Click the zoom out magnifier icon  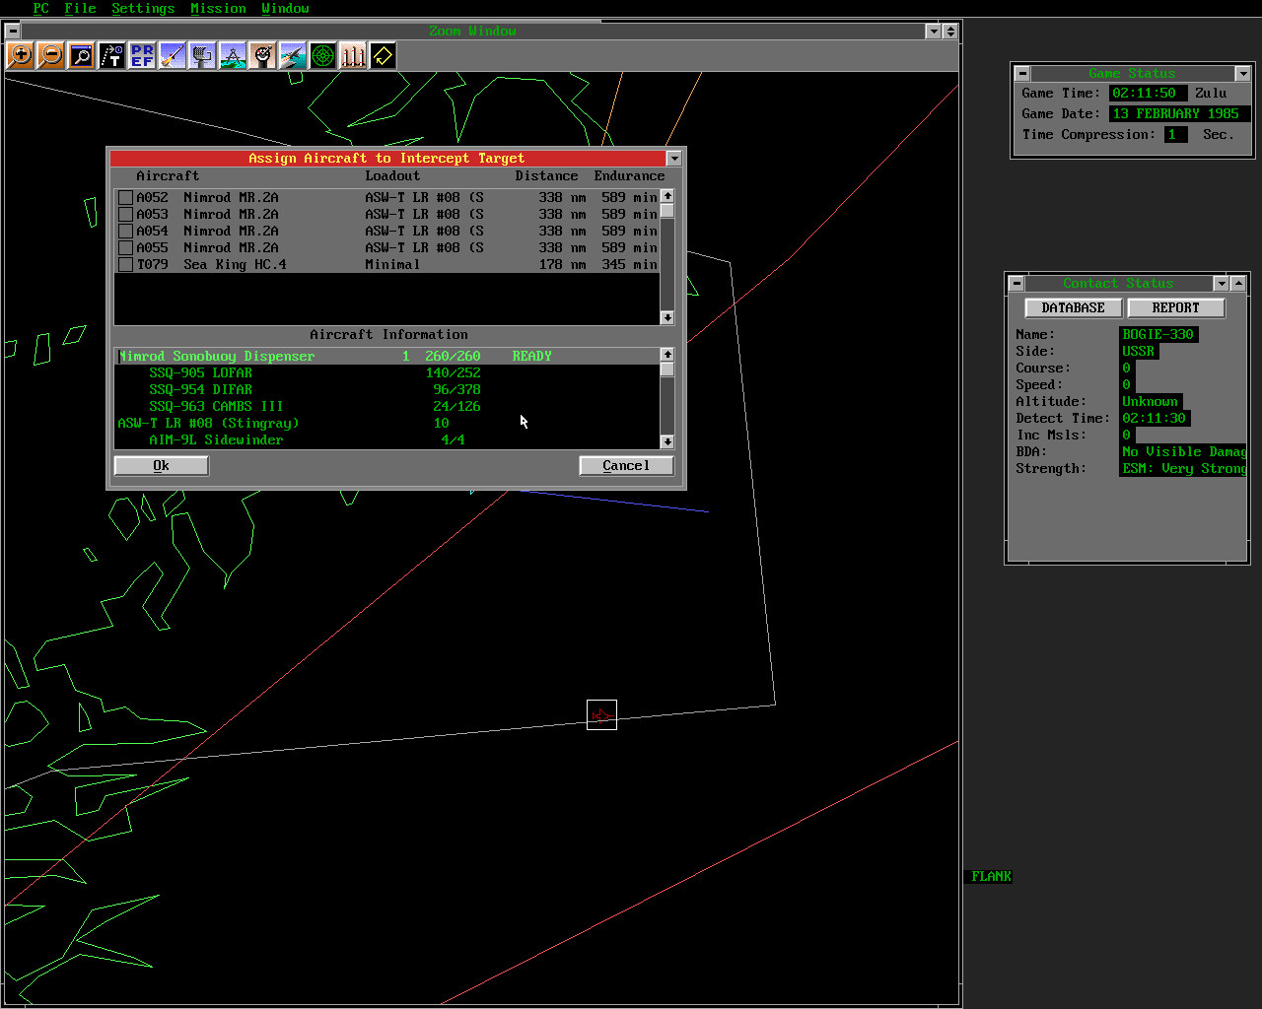[50, 55]
